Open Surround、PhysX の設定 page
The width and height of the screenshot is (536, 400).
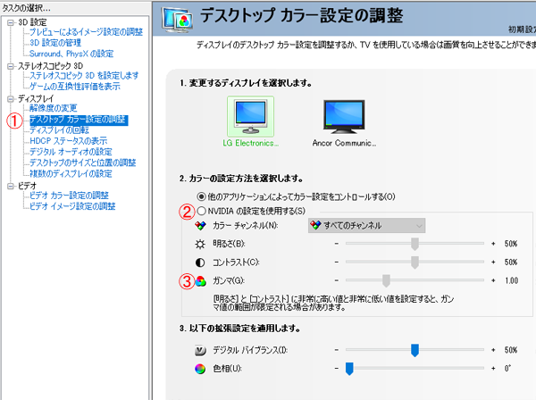click(71, 54)
